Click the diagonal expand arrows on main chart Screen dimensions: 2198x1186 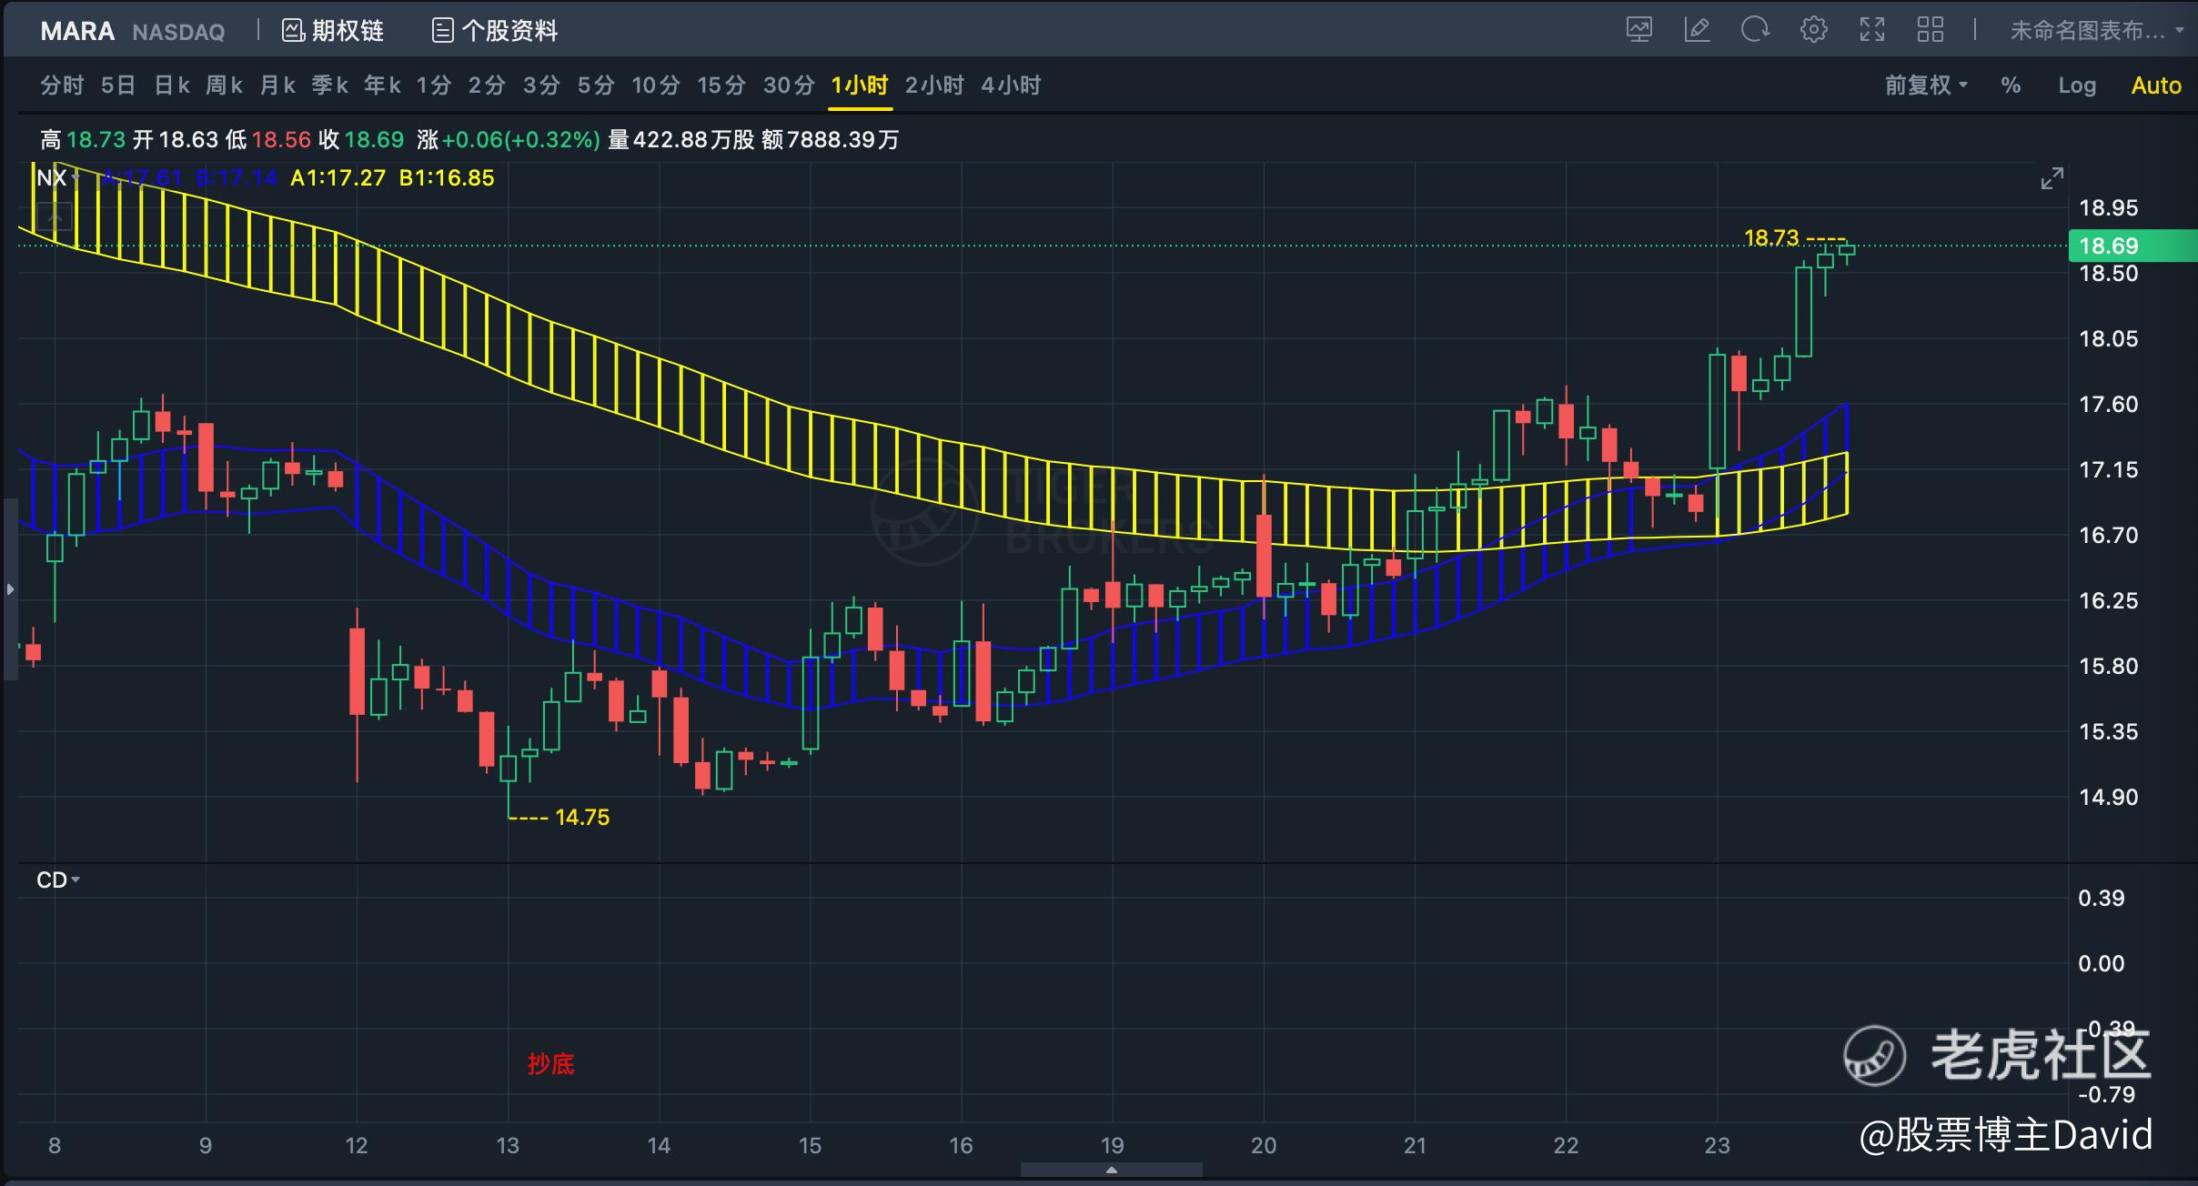(2052, 178)
